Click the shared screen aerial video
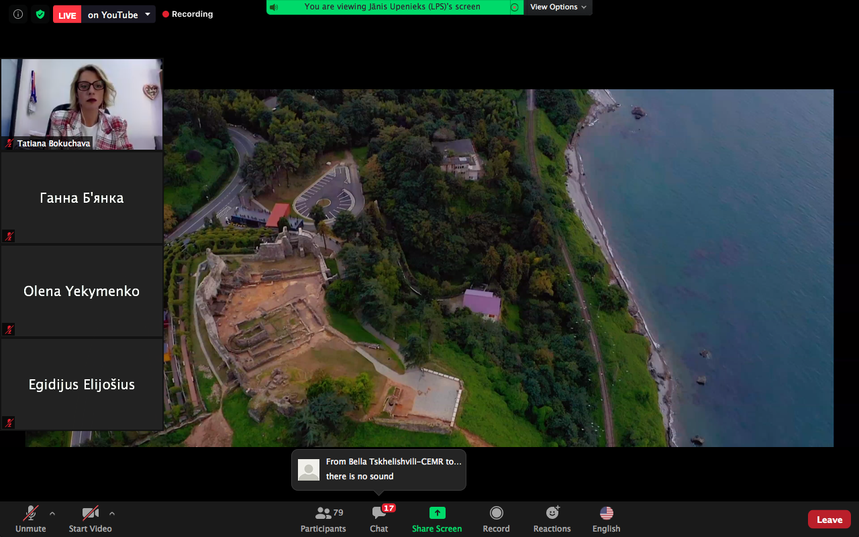 (x=429, y=268)
